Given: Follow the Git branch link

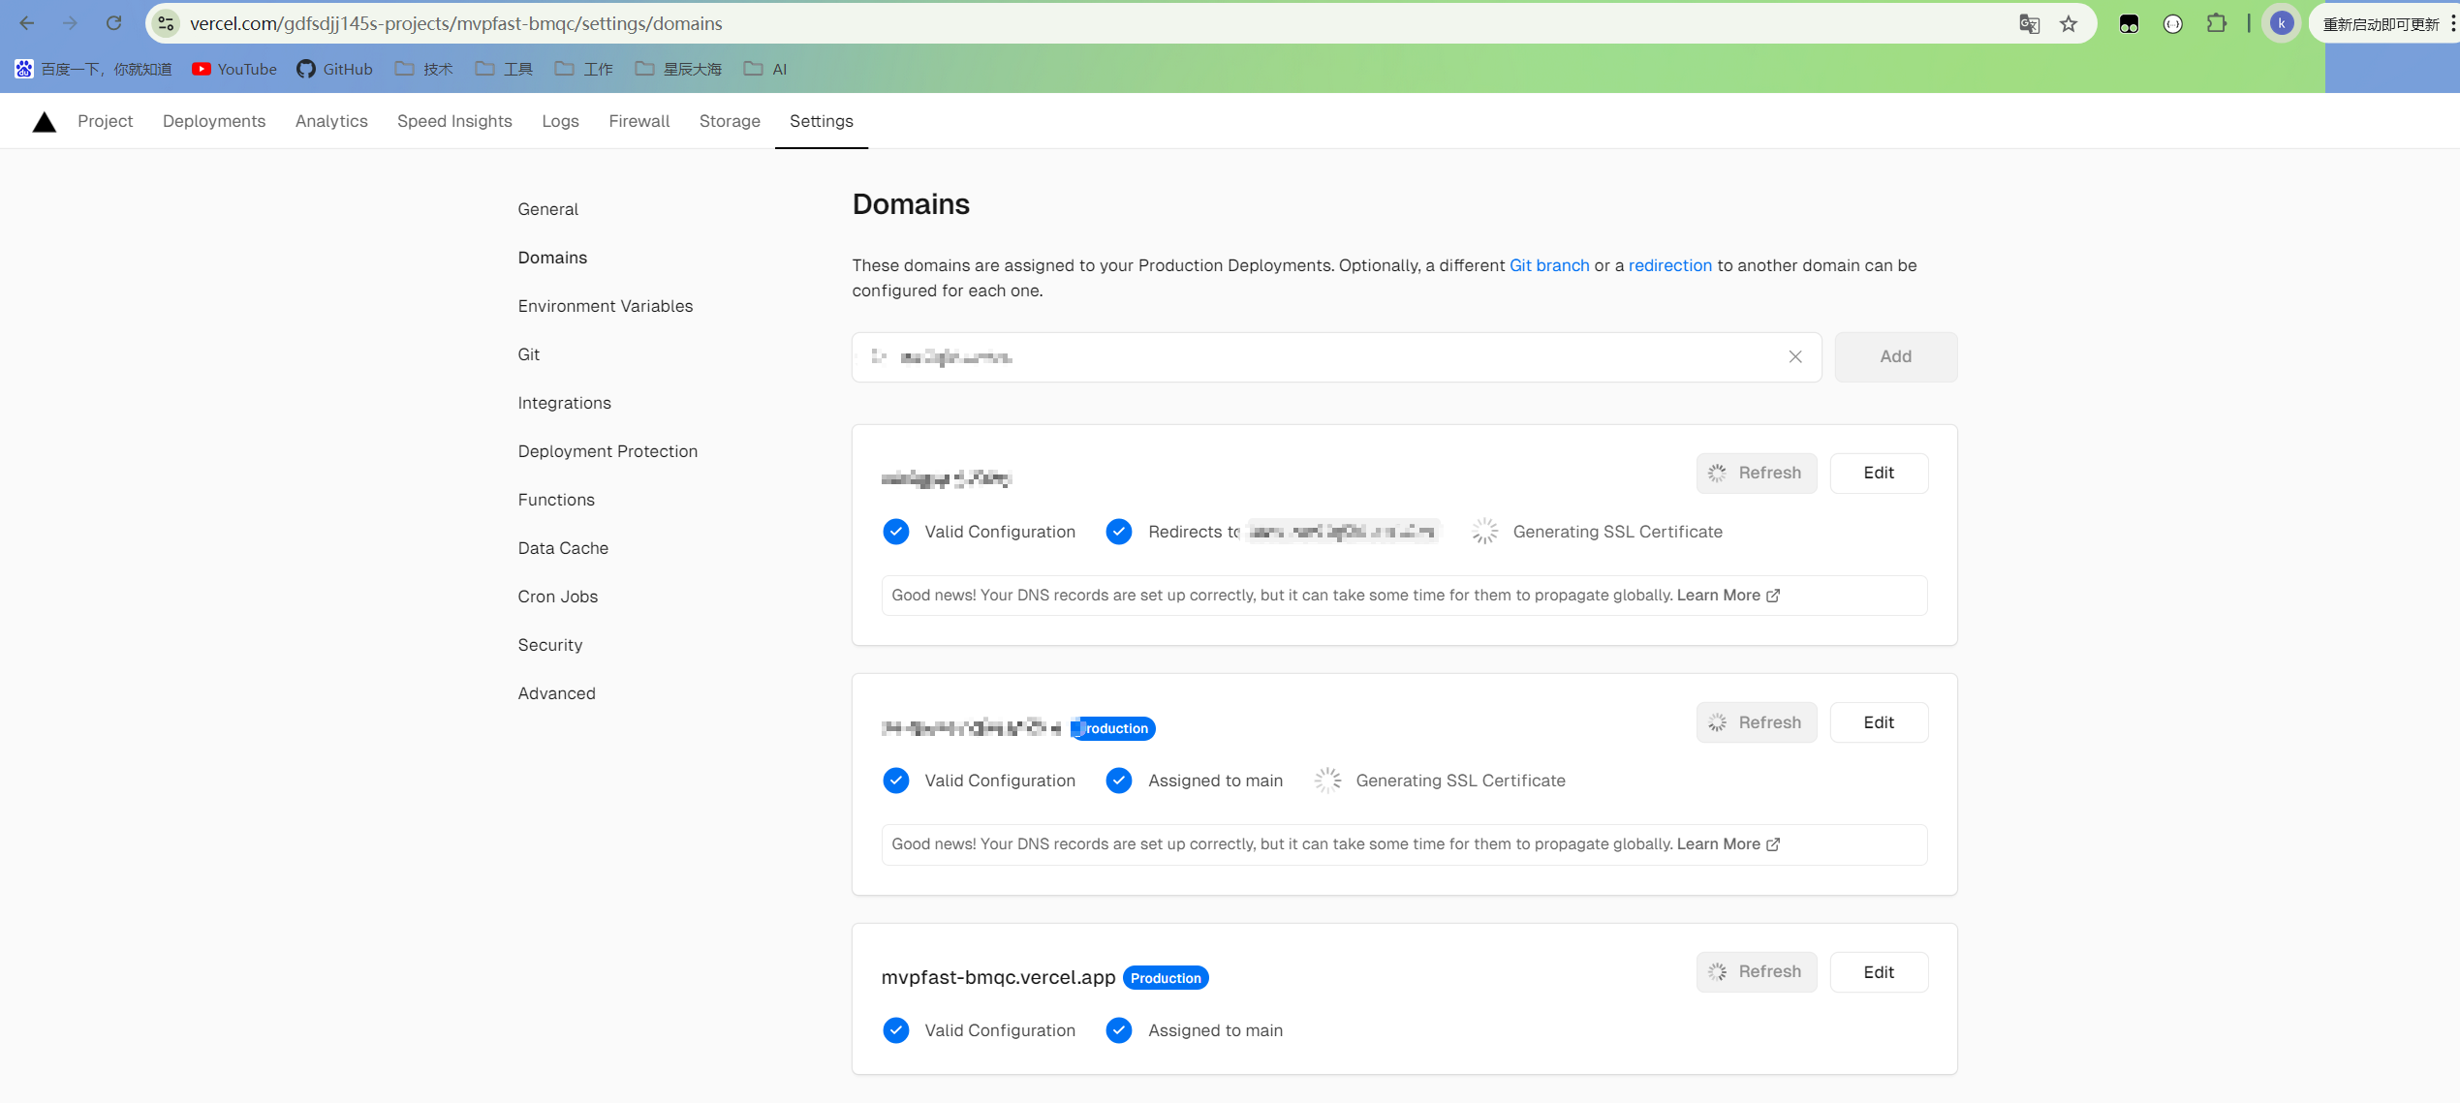Looking at the screenshot, I should coord(1548,265).
